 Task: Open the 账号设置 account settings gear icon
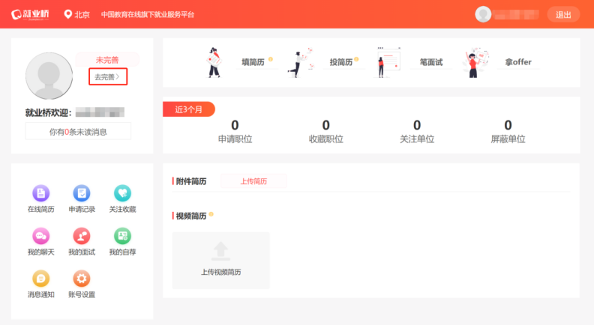(82, 279)
